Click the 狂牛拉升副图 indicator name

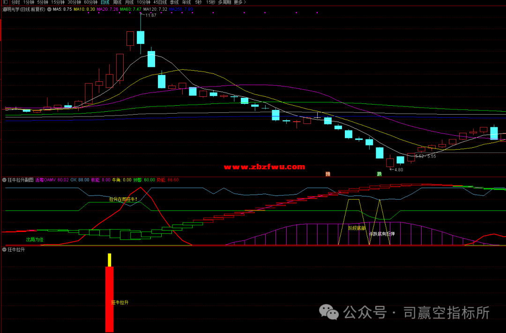[21, 180]
